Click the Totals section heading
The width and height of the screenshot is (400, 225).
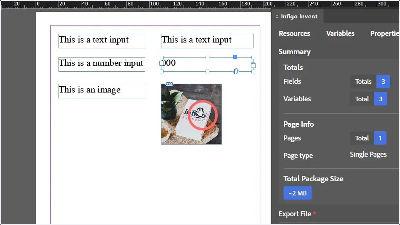coord(293,67)
